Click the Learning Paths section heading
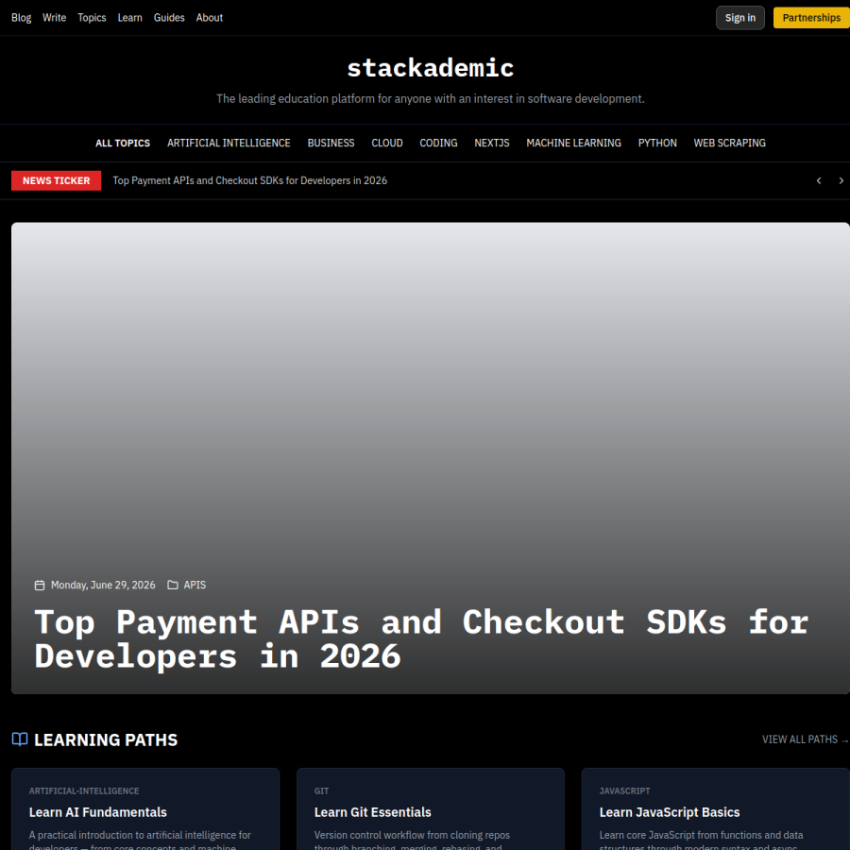Screen dimensions: 850x850 coord(106,739)
